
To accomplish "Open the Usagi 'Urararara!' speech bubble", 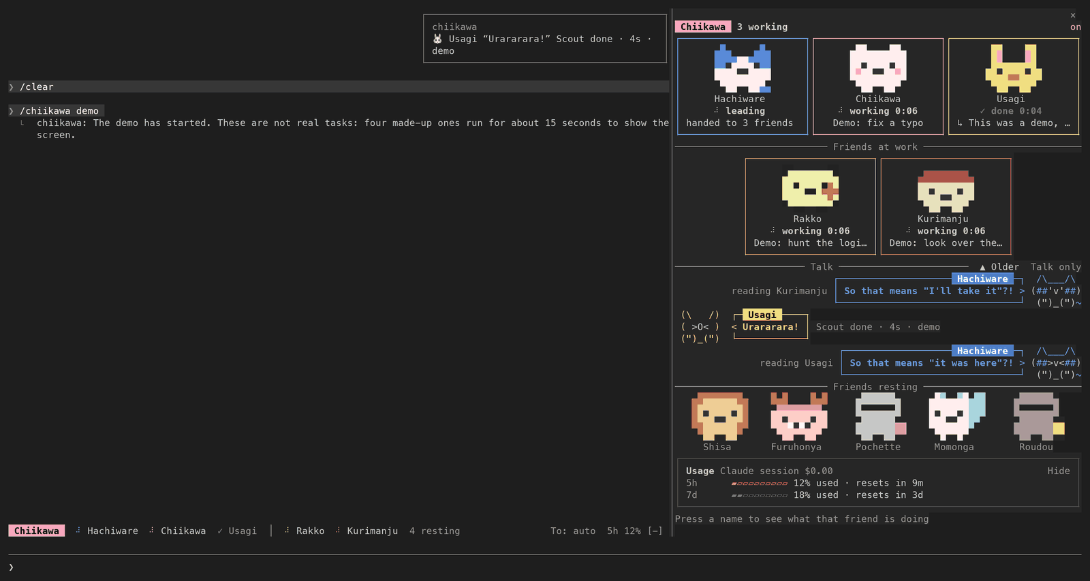I will point(770,326).
